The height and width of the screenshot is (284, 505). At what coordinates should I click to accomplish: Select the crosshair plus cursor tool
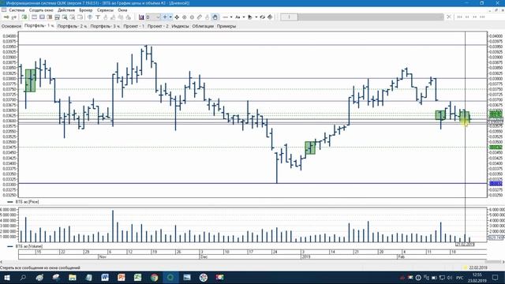[165, 17]
